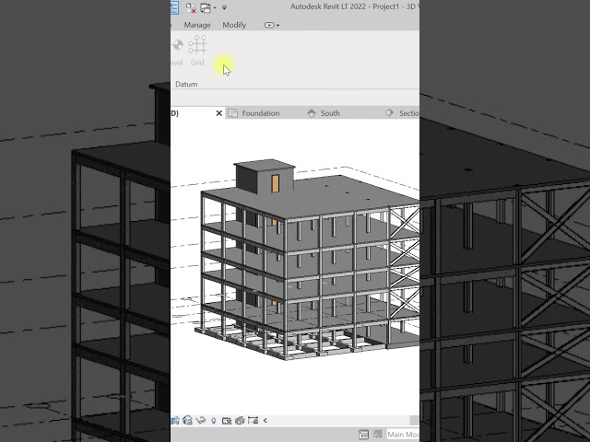This screenshot has width=590, height=442.
Task: Open Temporary Hide/Isolate glasses icon
Action: pos(200,421)
